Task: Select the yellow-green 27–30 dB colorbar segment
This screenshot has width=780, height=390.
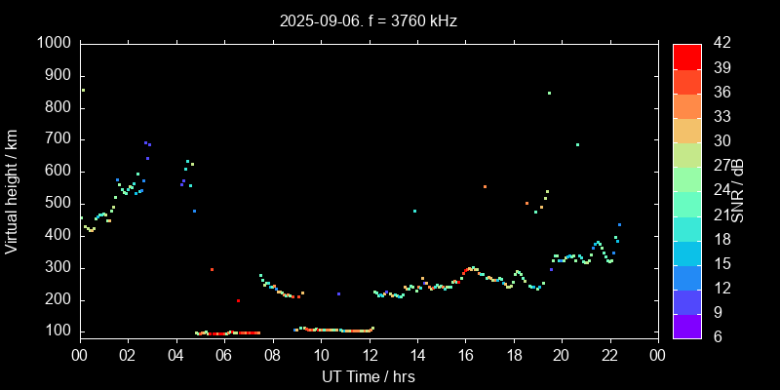Action: point(685,154)
